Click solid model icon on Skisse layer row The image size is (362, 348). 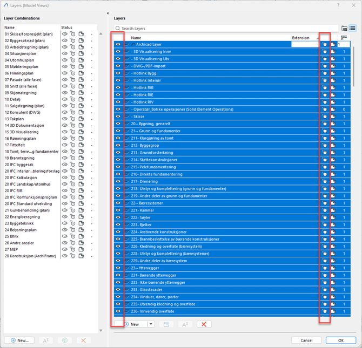[x=333, y=117]
